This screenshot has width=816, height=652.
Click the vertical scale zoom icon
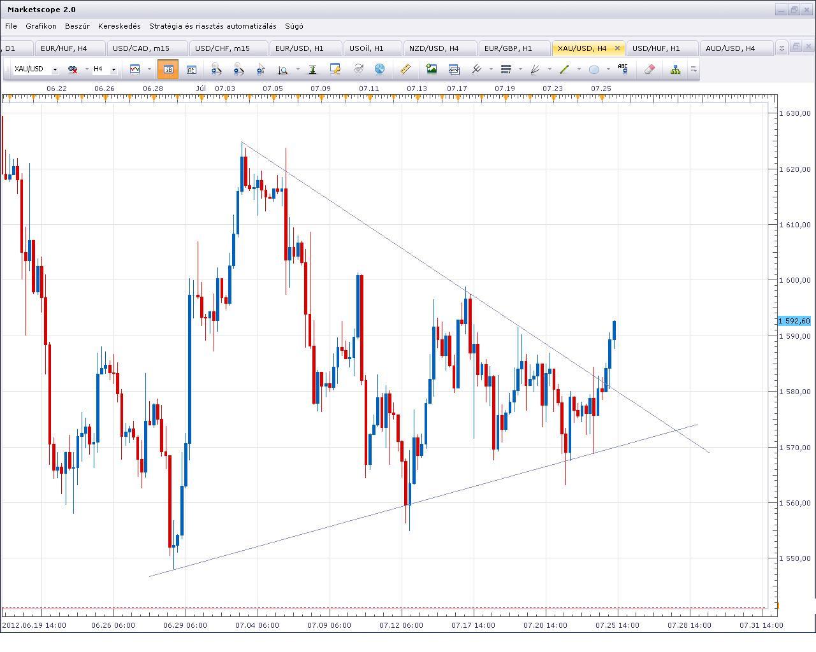click(x=283, y=69)
